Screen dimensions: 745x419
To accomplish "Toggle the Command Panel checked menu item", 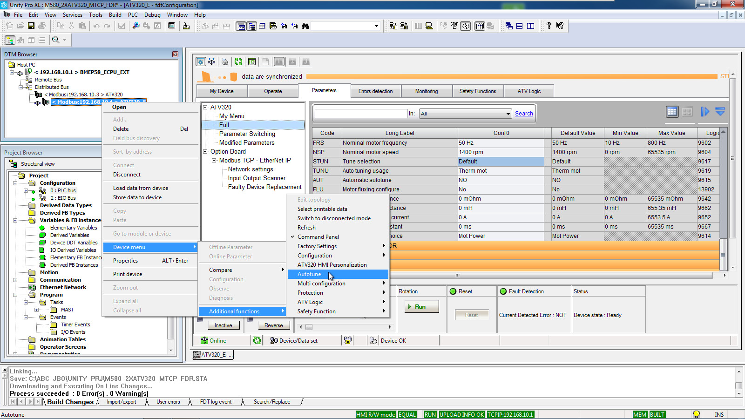I will coord(318,237).
